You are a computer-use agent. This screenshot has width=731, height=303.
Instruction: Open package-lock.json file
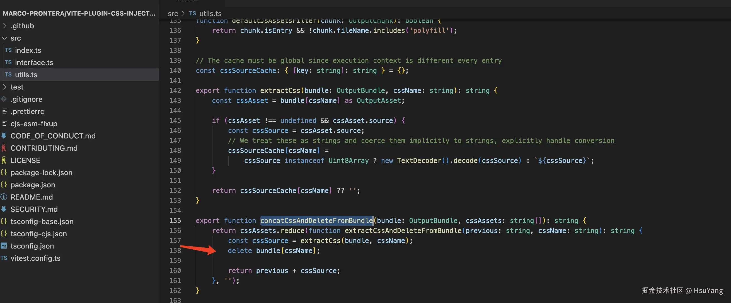41,172
